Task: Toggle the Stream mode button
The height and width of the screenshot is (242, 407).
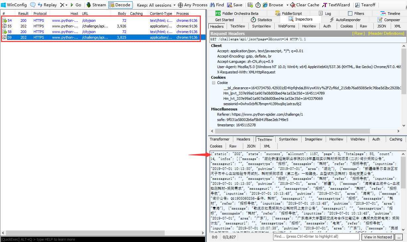Action: [x=96, y=5]
